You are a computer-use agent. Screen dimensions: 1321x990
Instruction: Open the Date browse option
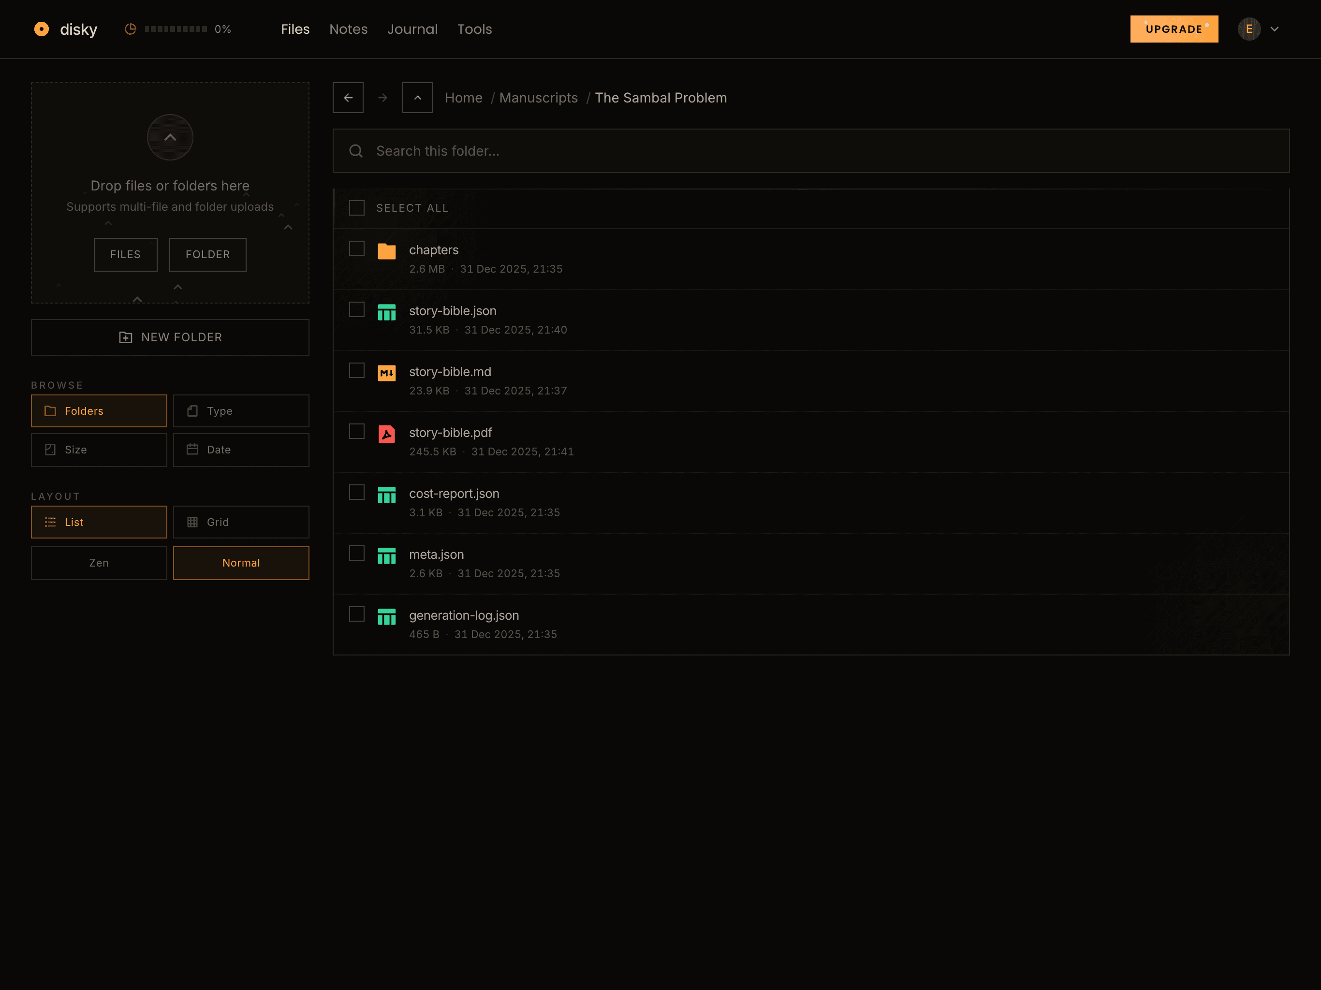click(241, 450)
